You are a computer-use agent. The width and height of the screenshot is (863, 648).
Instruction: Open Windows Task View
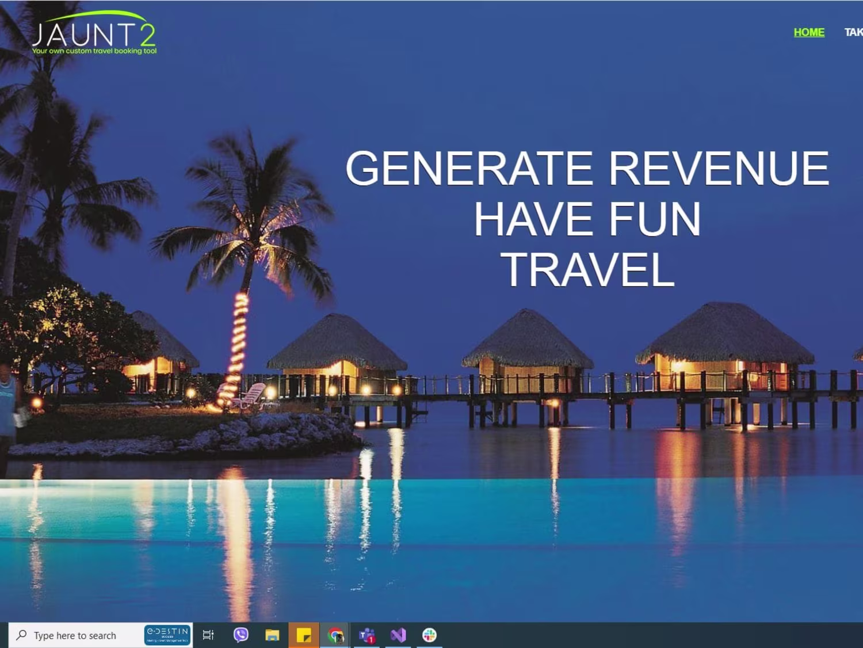point(208,635)
